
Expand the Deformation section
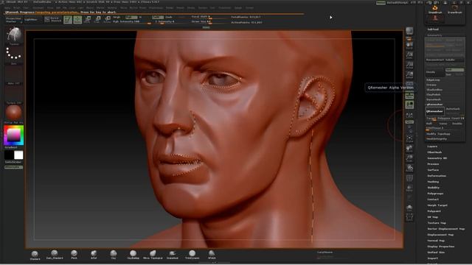[x=437, y=176]
